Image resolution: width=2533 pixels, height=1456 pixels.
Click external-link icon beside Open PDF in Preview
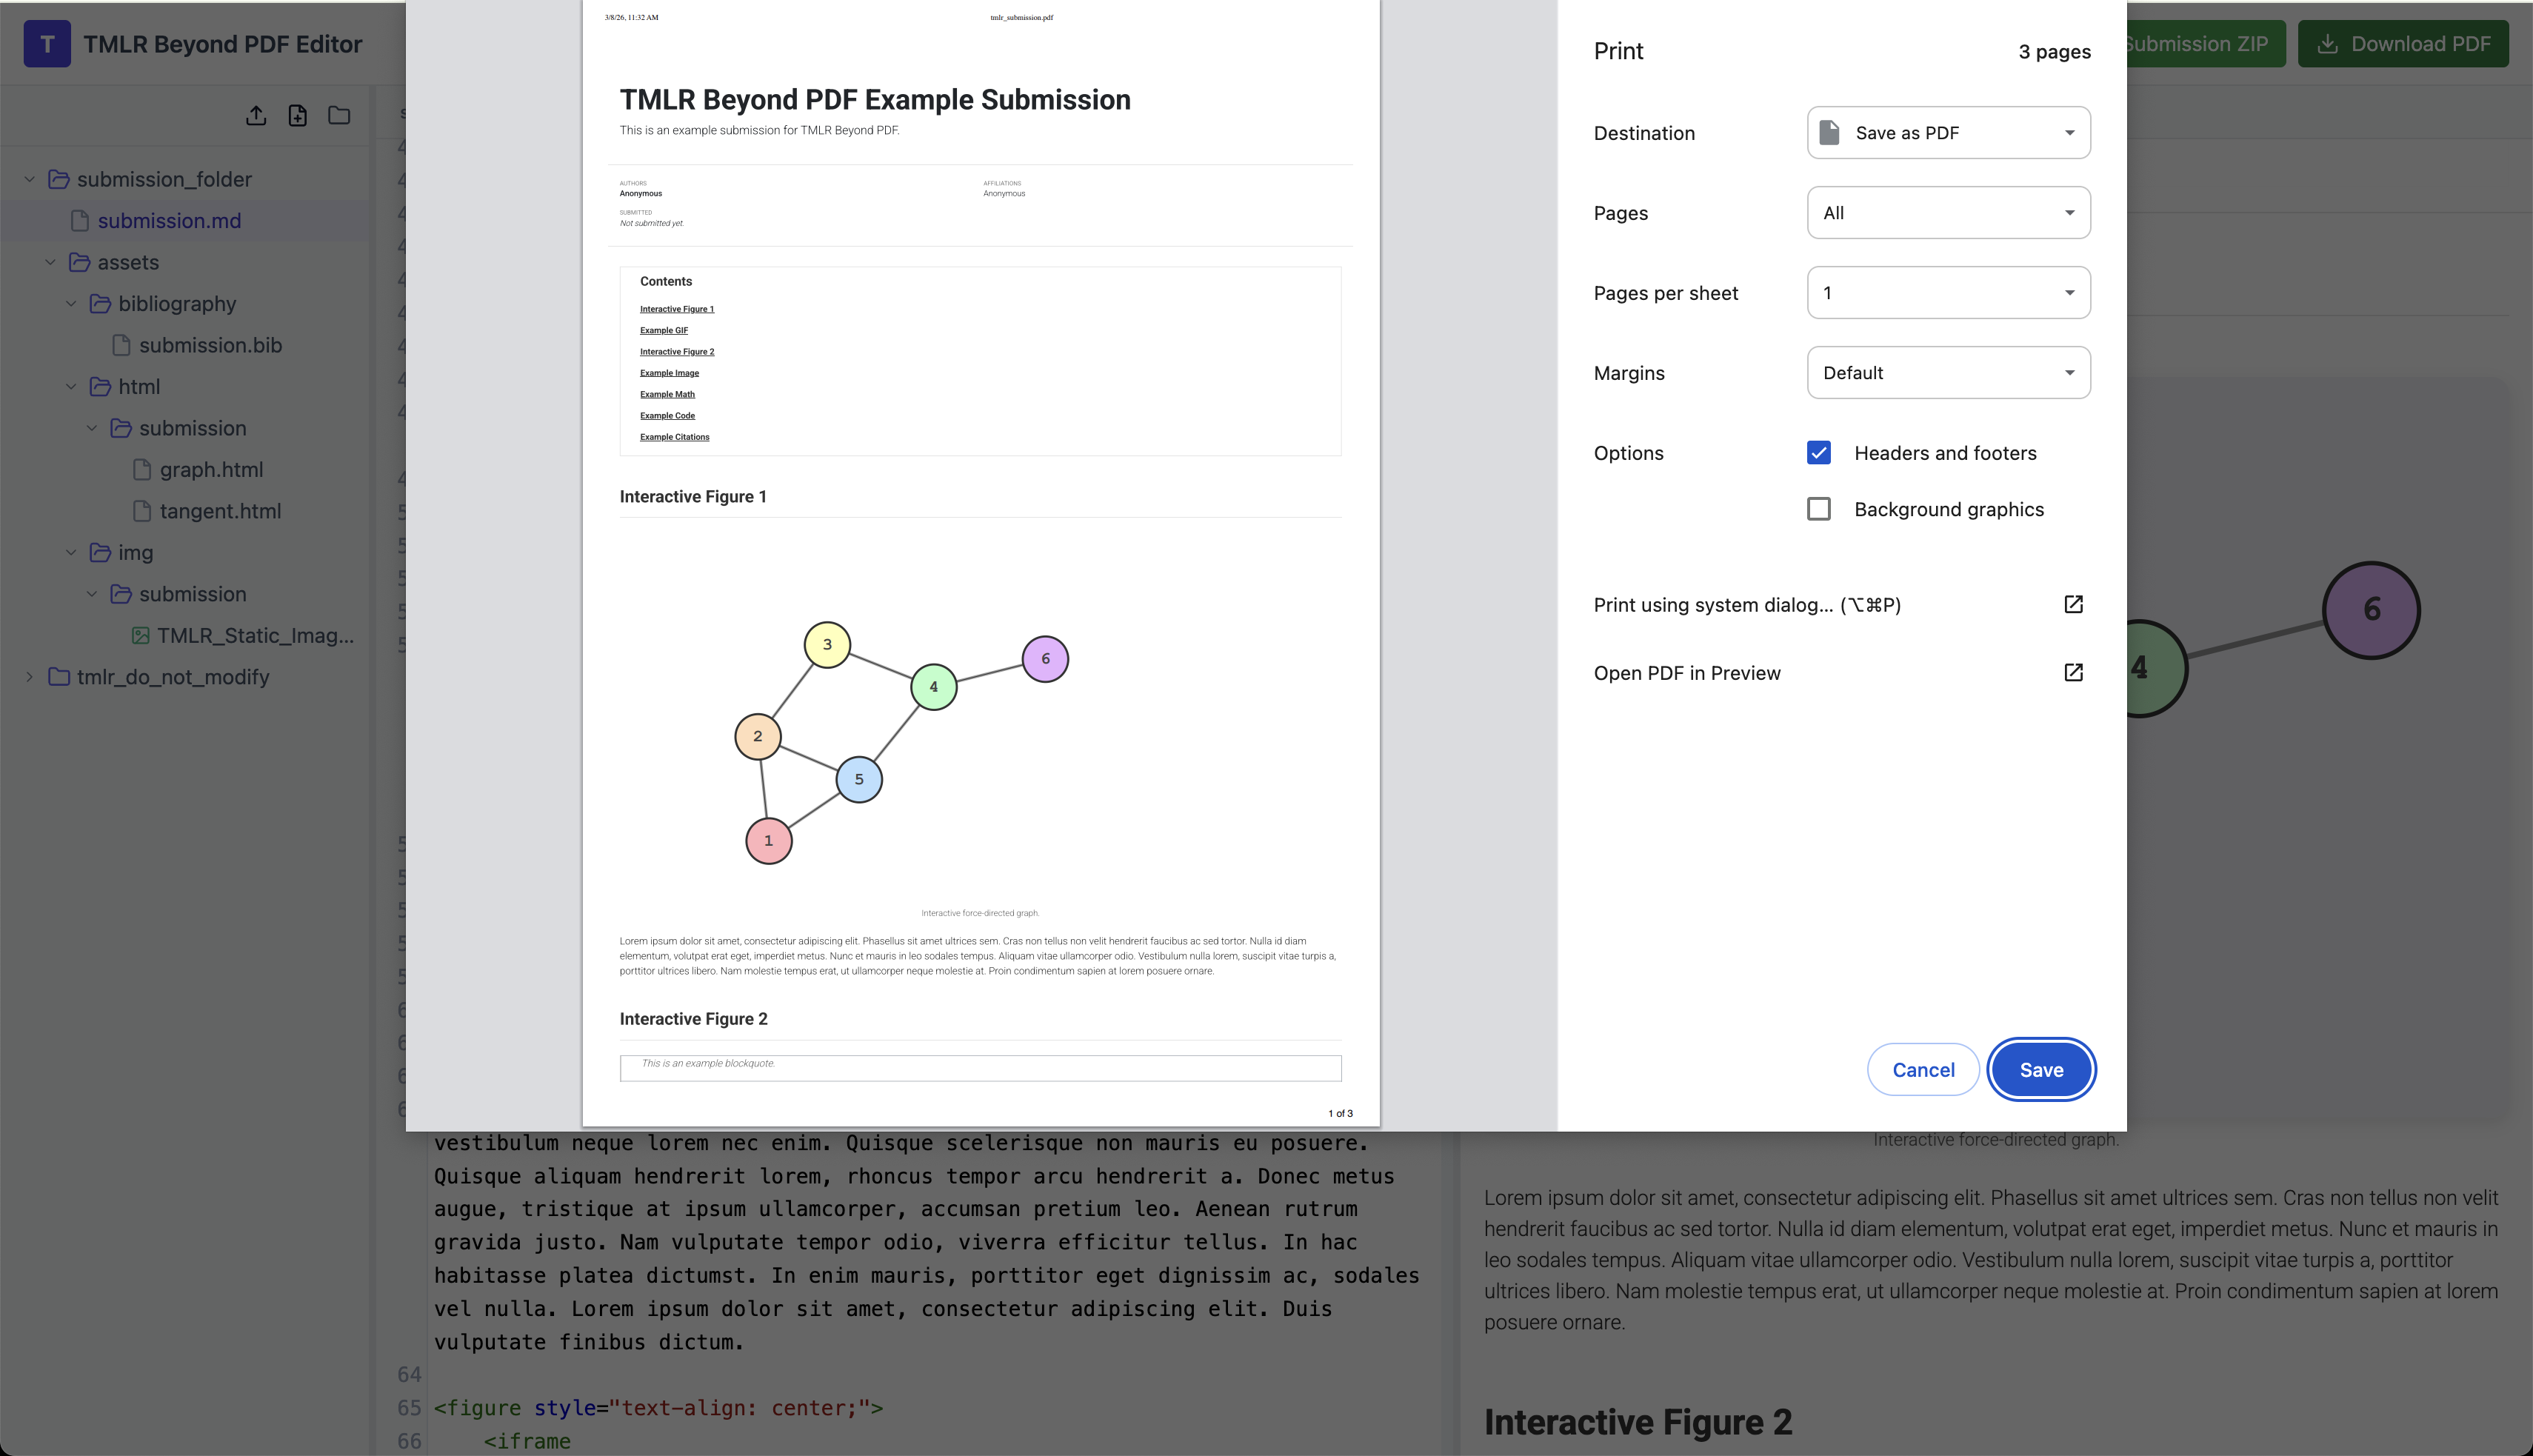point(2073,672)
